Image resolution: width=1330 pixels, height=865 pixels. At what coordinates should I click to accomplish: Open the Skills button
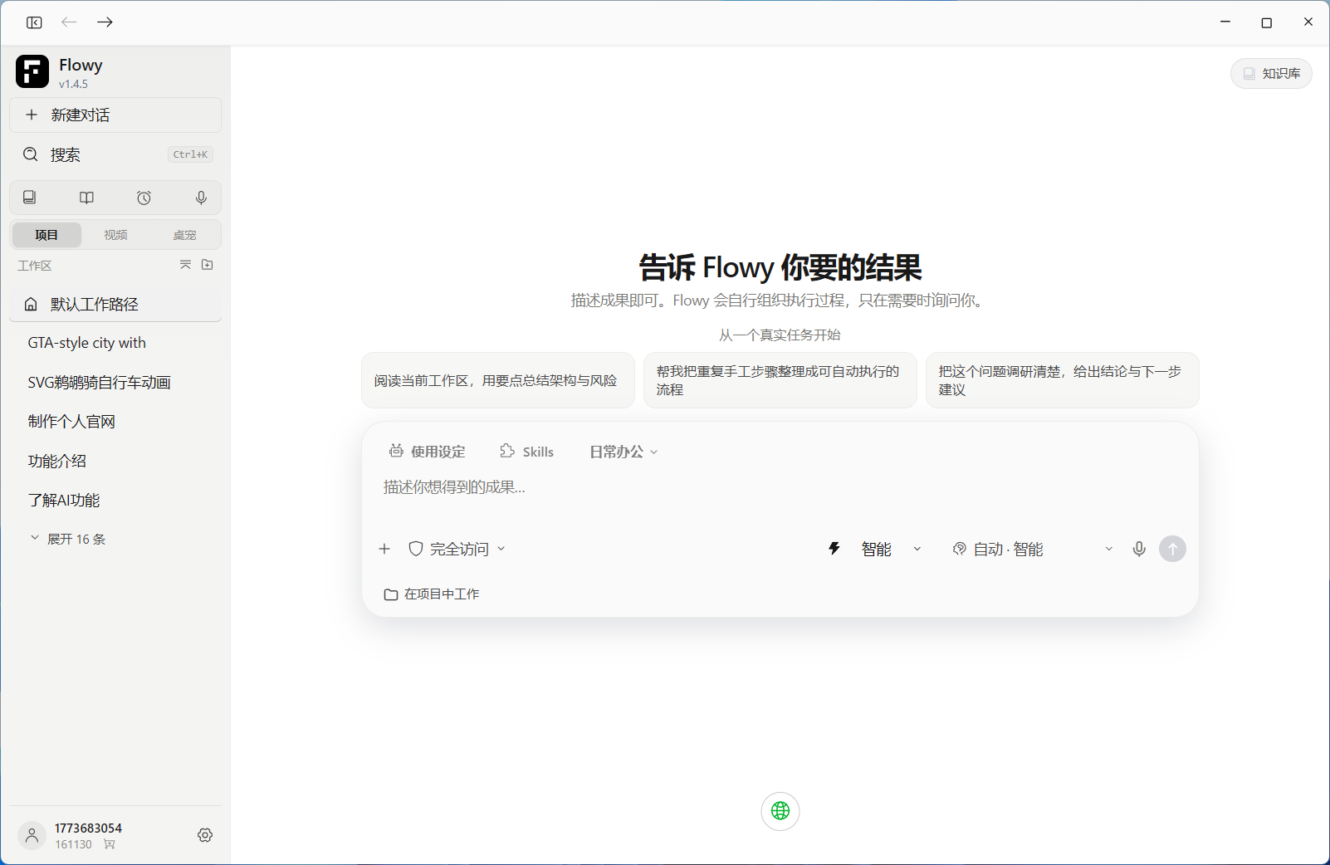tap(526, 452)
